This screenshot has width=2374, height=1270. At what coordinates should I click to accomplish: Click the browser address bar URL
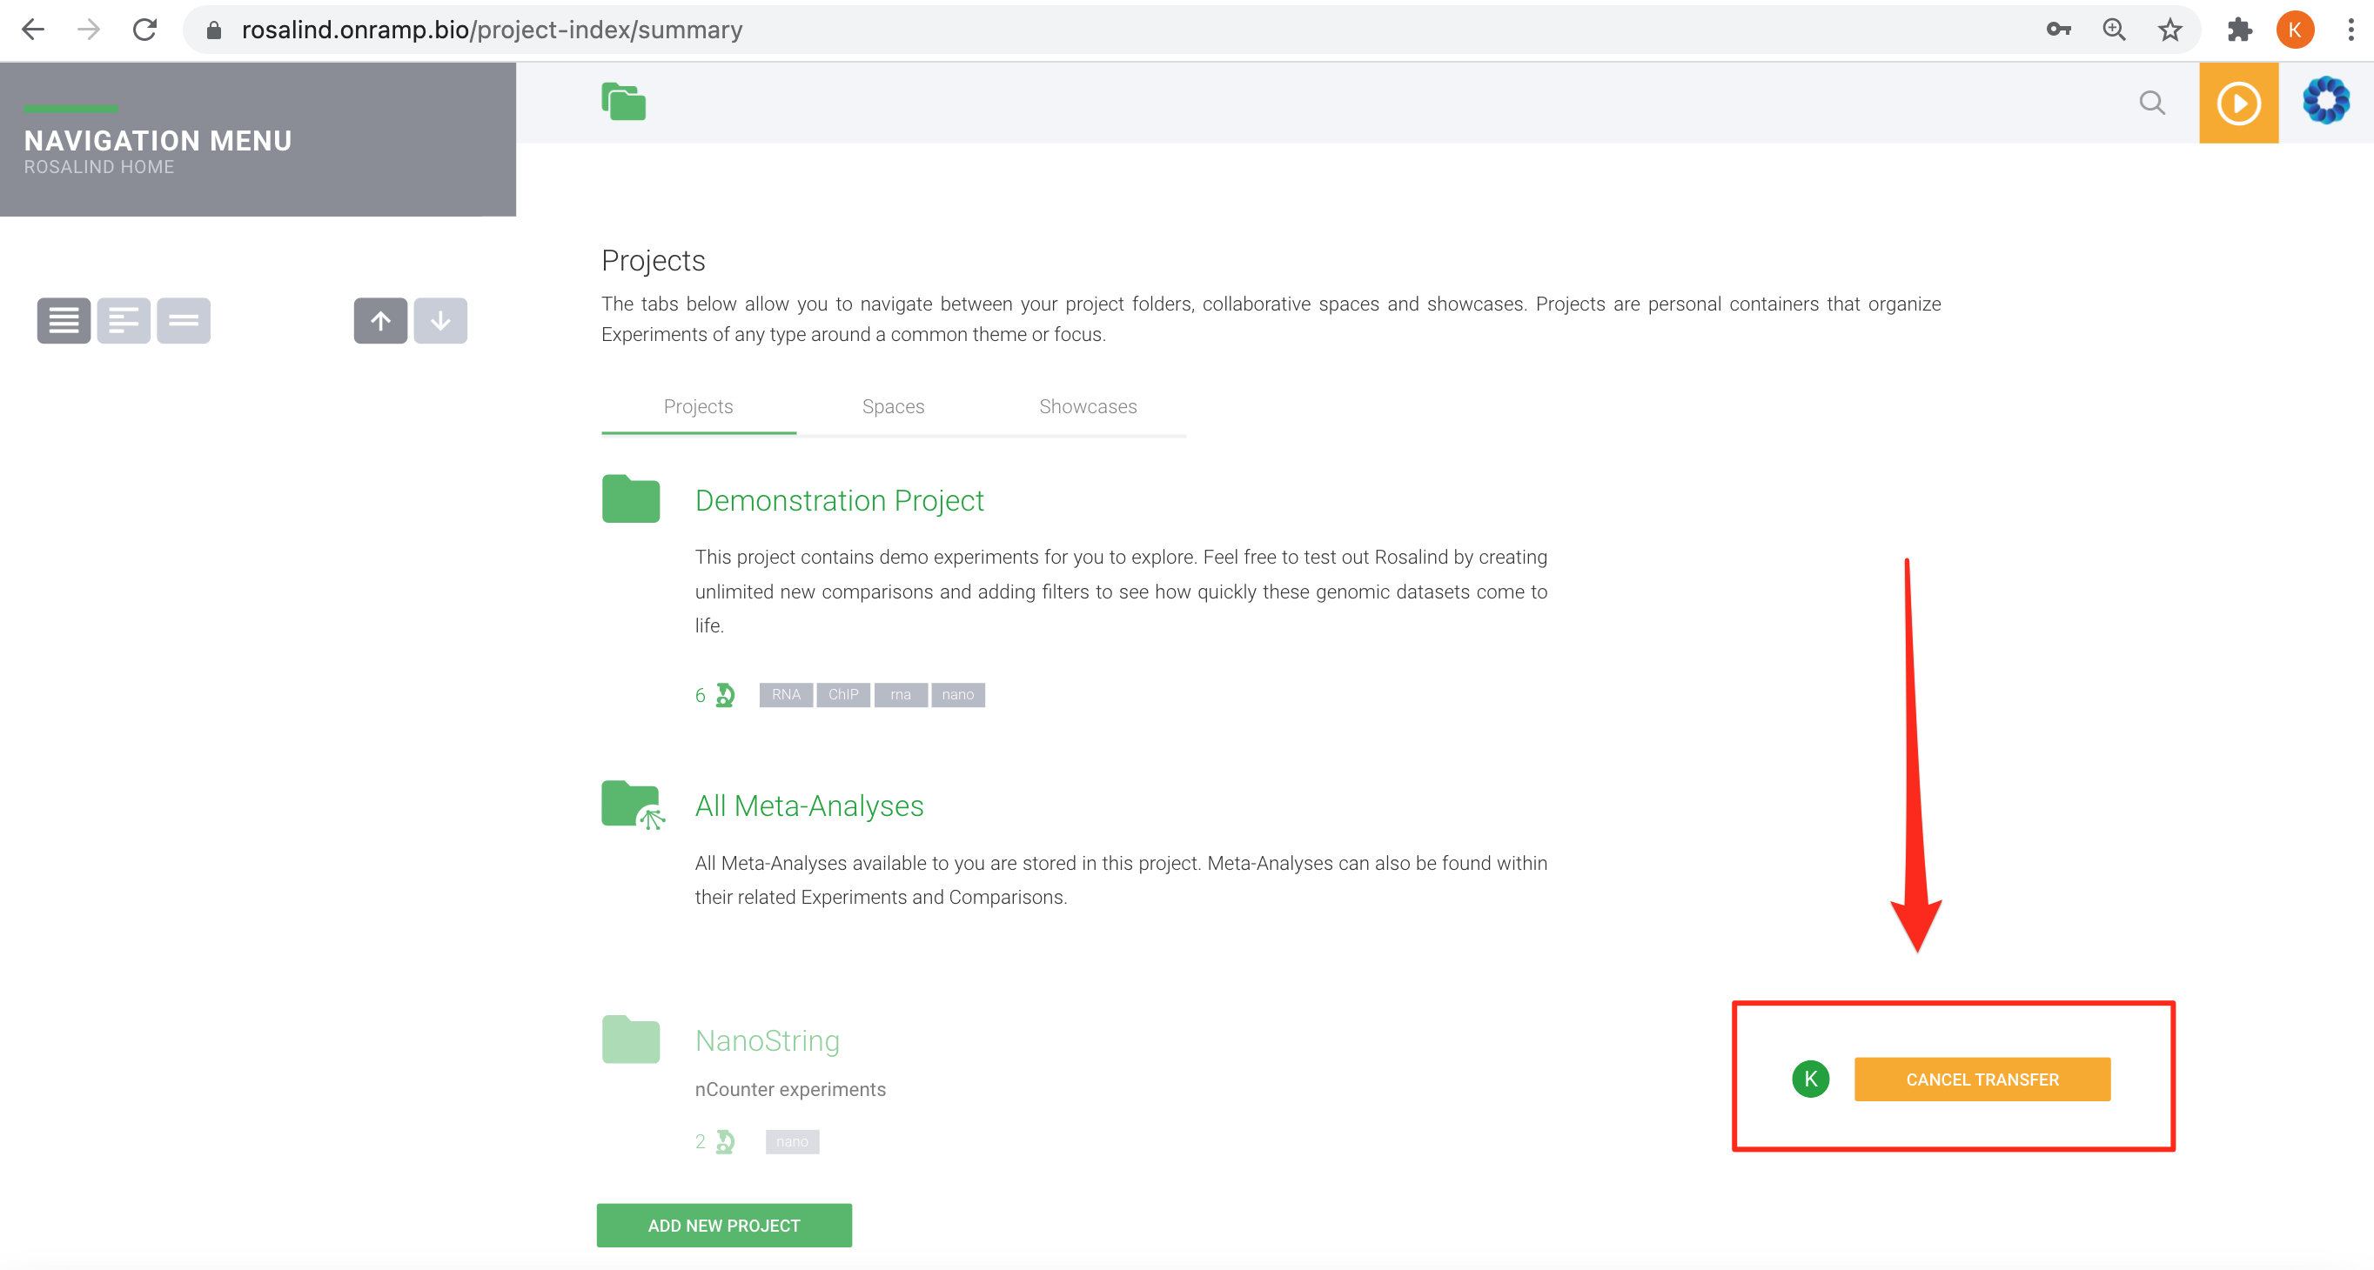point(493,30)
